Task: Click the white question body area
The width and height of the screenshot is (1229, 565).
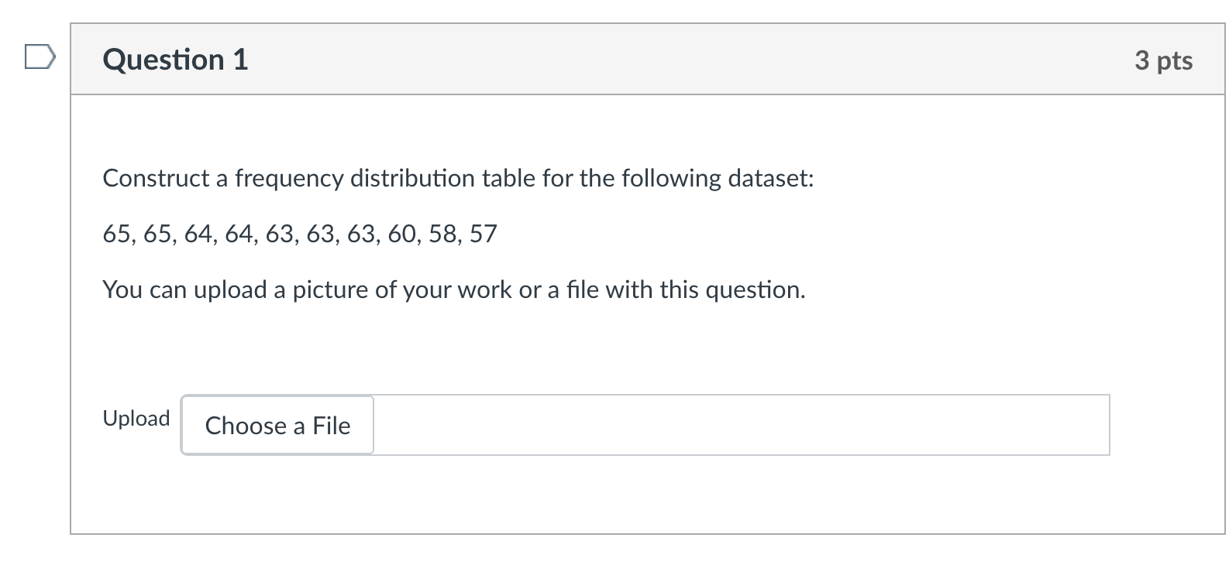Action: coord(620,348)
